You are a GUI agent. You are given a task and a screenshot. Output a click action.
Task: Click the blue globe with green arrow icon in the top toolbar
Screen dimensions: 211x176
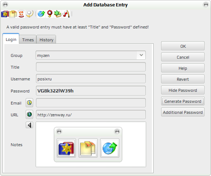point(41,14)
